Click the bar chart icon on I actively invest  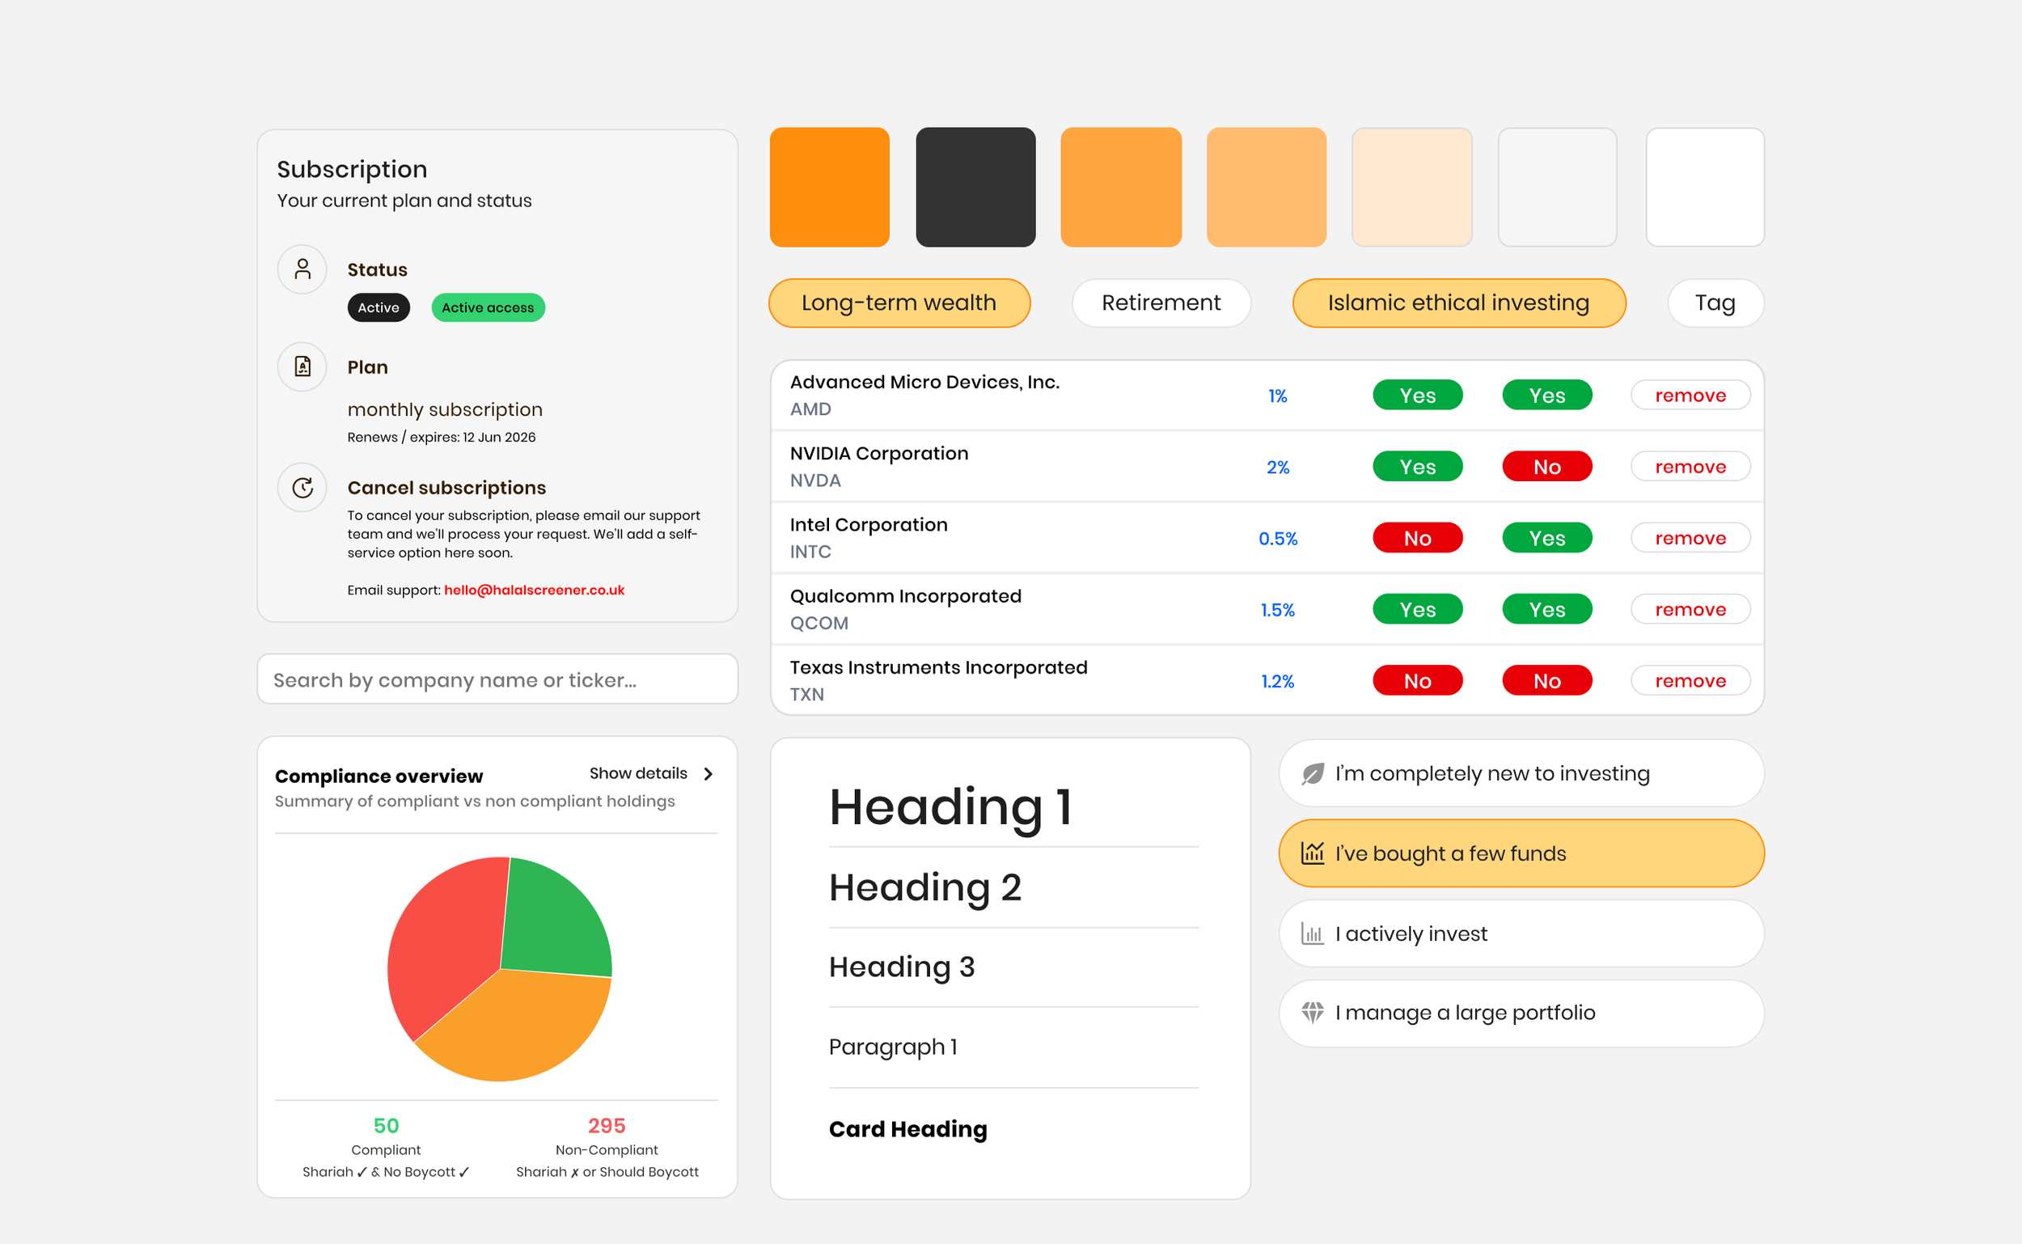[1313, 934]
